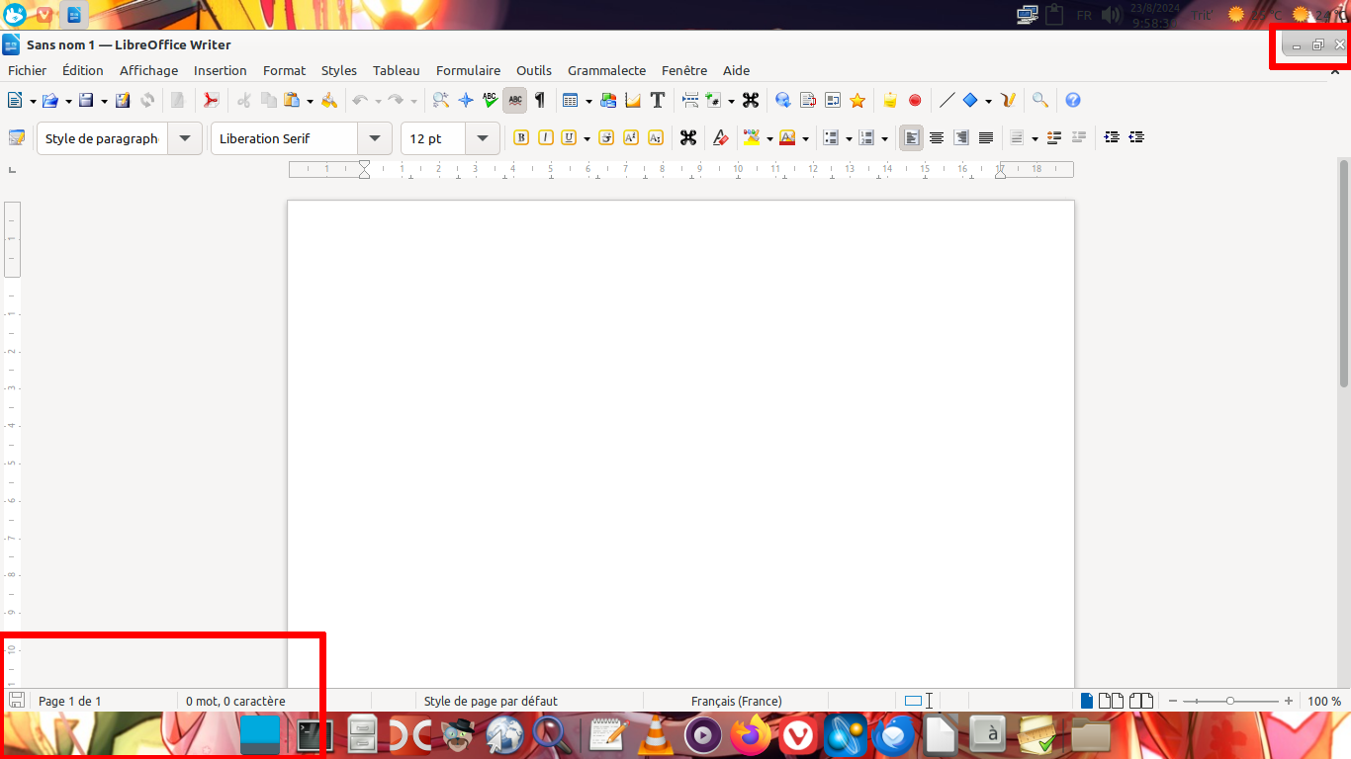Open Find and Replace with the binoculars icon
The height and width of the screenshot is (759, 1351).
tap(440, 100)
